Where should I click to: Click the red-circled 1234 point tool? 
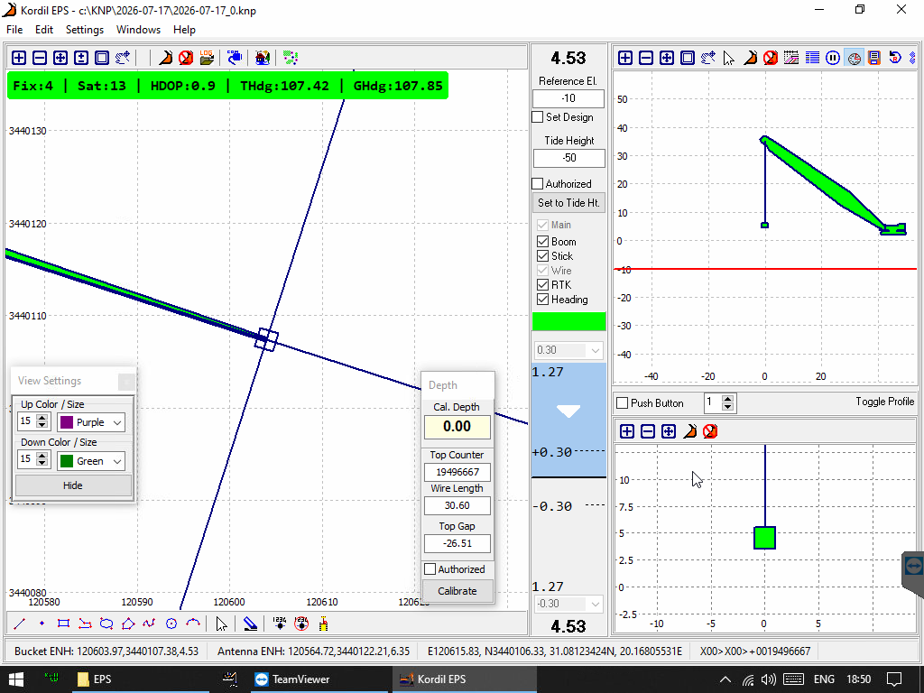coord(301,624)
